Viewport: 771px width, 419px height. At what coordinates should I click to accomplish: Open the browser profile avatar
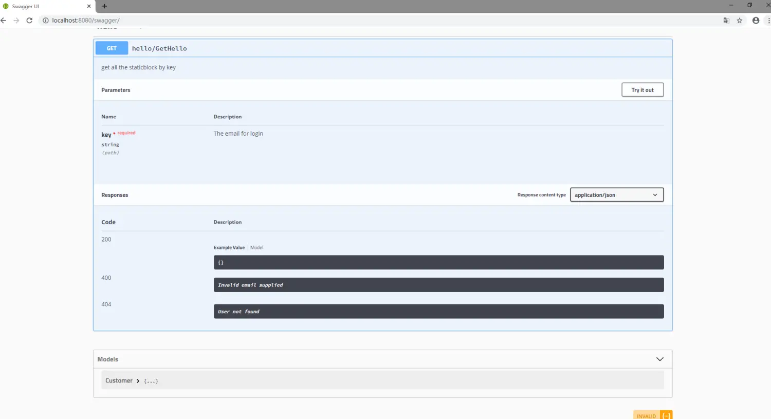[756, 21]
